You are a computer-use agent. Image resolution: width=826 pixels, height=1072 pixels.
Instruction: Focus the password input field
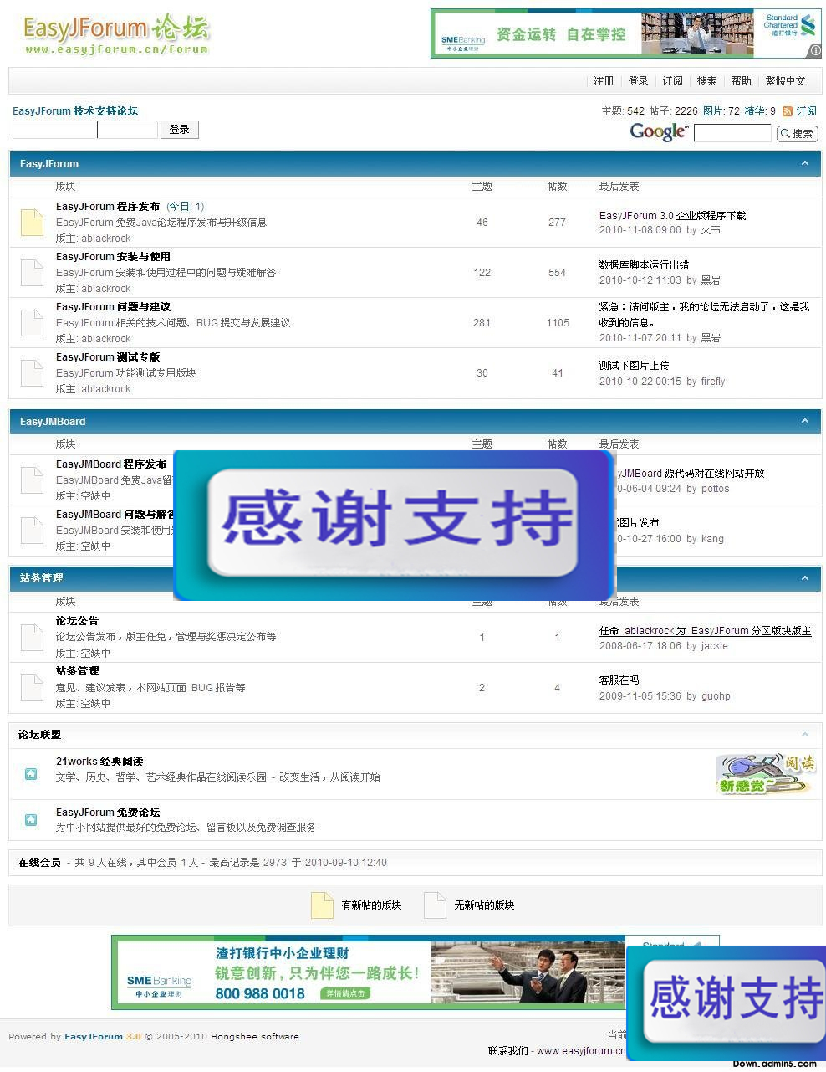coord(127,130)
